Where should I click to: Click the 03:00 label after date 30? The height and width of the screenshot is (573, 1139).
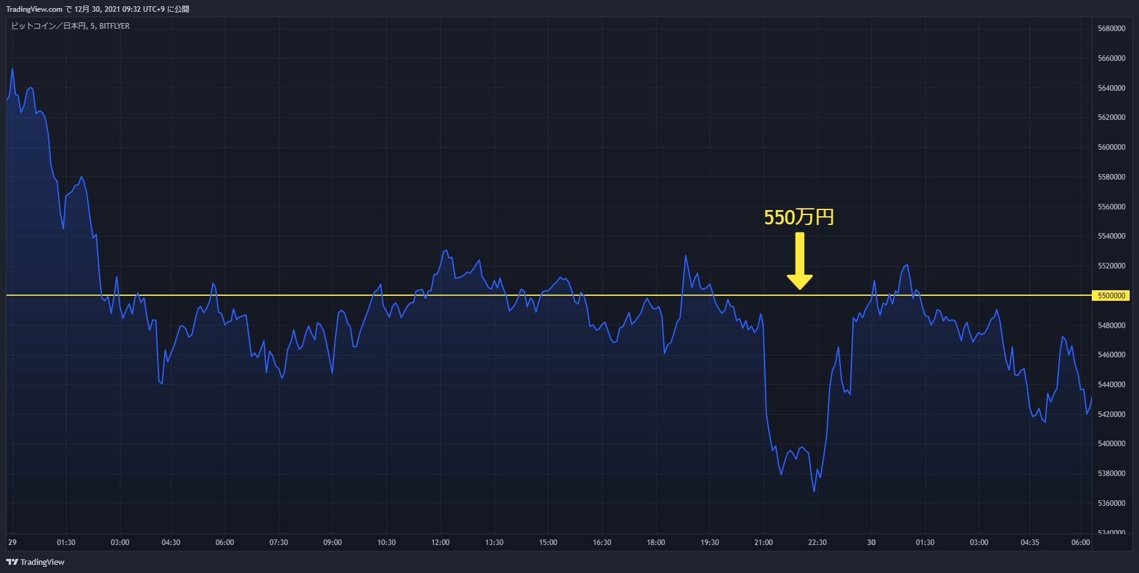pos(979,543)
